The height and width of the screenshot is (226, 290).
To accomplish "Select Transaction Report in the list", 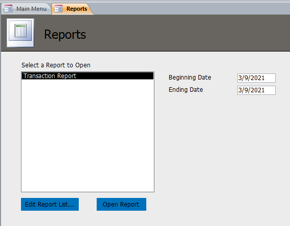I will tap(87, 76).
